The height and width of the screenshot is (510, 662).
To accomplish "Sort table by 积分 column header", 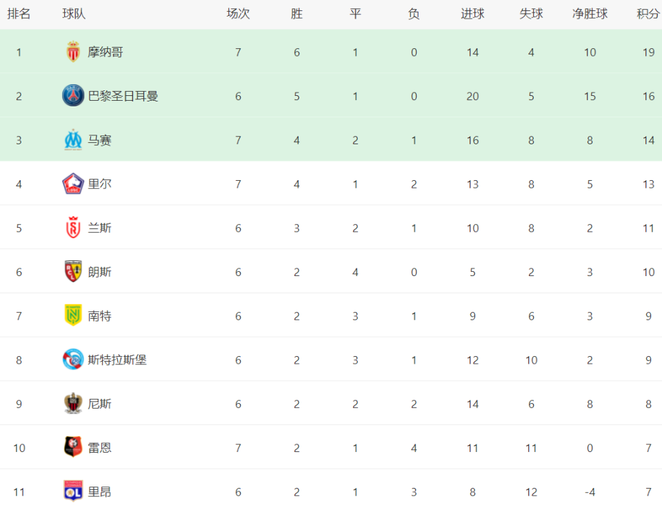I will point(648,14).
